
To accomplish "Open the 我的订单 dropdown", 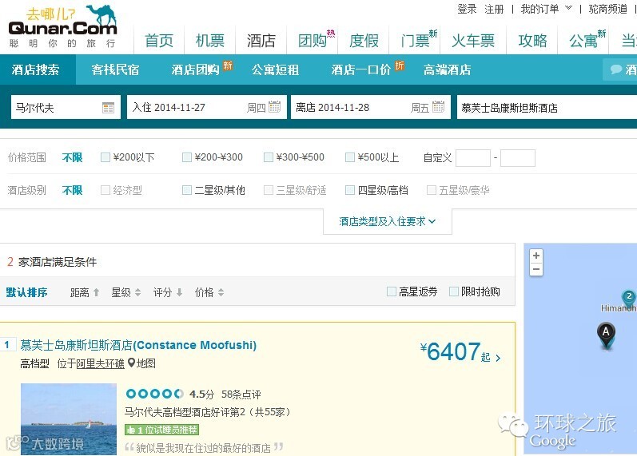I will [x=547, y=9].
